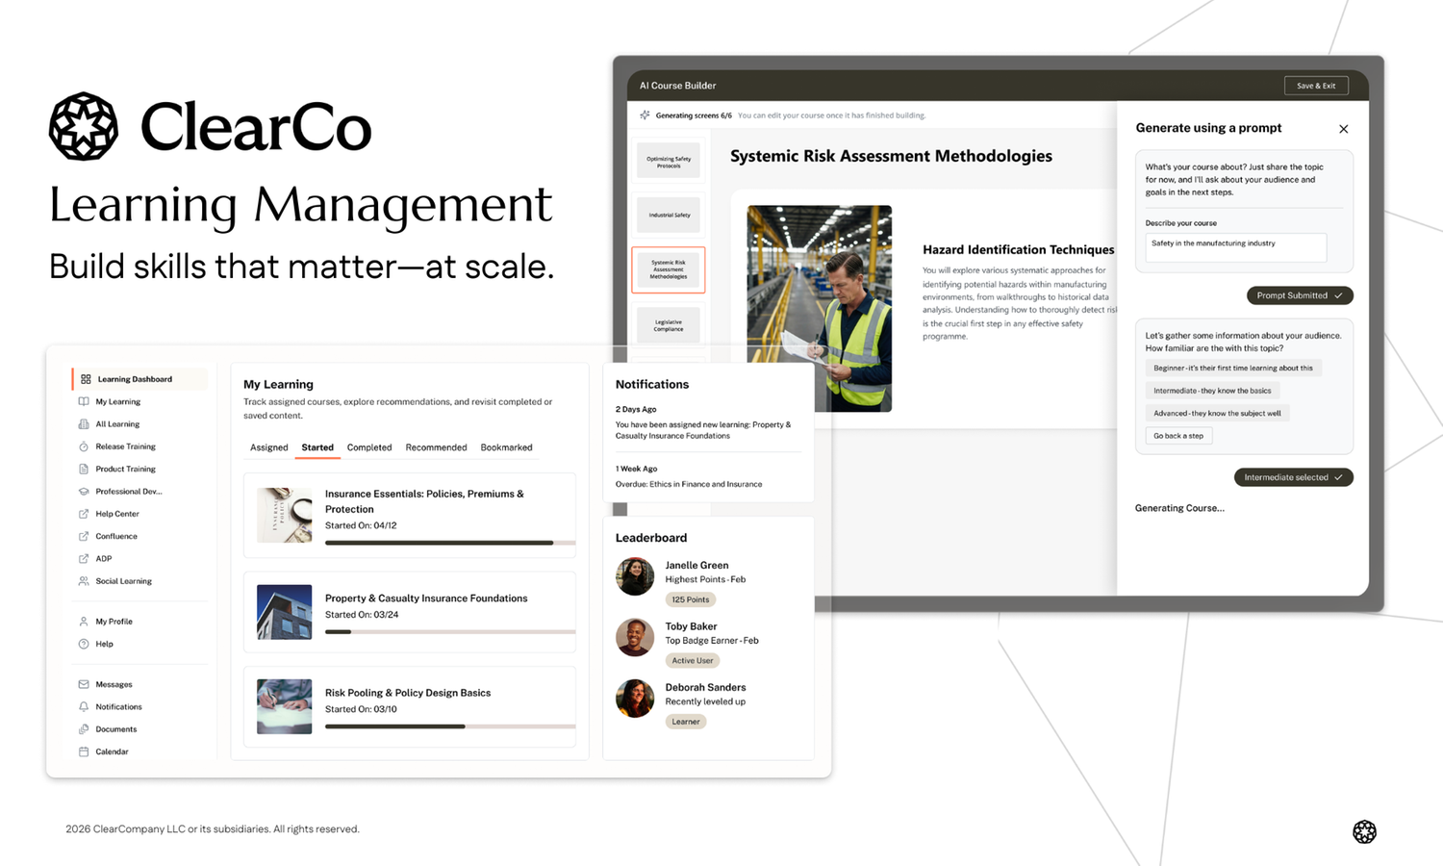
Task: Click the Release Training icon
Action: pos(84,446)
